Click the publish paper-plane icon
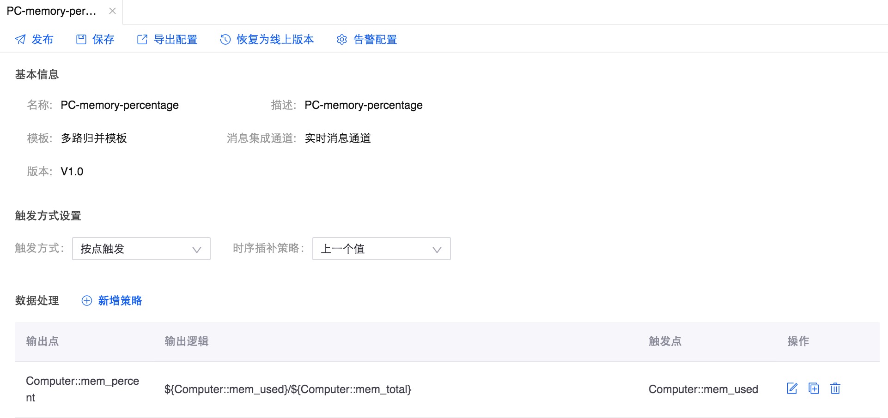The height and width of the screenshot is (418, 888). pos(20,40)
